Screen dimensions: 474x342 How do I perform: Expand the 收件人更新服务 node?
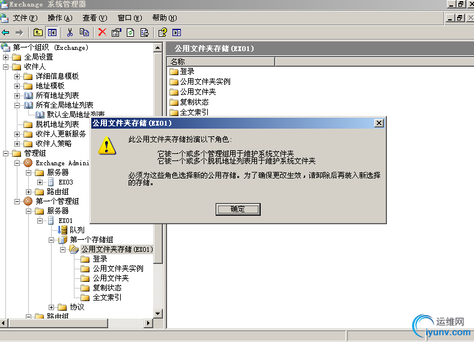(17, 134)
